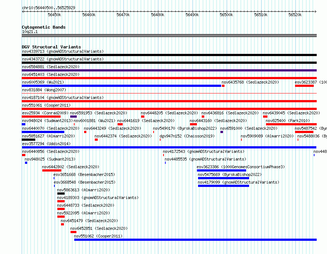The height and width of the screenshot is (254, 327).
Task: Click nsv6591953 (Sedlazeck2020) label
Action: (98, 113)
